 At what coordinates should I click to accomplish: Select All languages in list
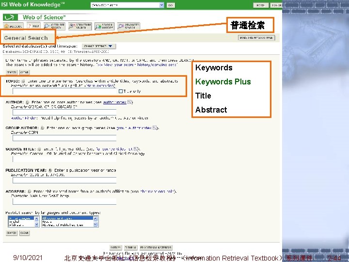(x=21, y=218)
